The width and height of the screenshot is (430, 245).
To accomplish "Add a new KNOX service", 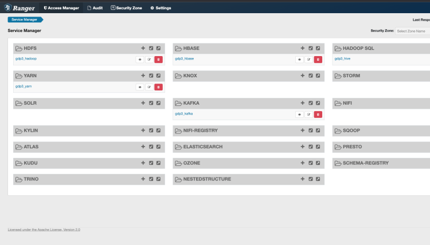I will 303,76.
